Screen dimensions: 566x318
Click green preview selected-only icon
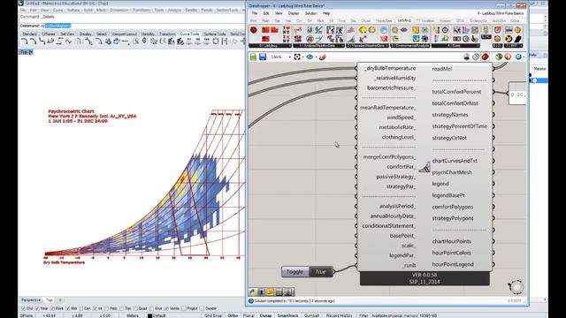tap(499, 57)
